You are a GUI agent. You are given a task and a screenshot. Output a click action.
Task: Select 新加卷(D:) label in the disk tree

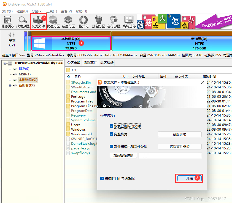click(x=27, y=85)
